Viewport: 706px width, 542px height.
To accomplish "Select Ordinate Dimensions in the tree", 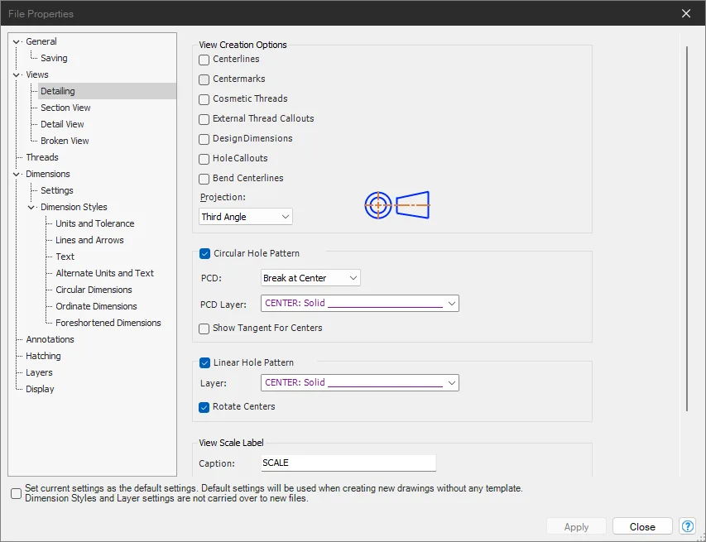I will click(96, 306).
